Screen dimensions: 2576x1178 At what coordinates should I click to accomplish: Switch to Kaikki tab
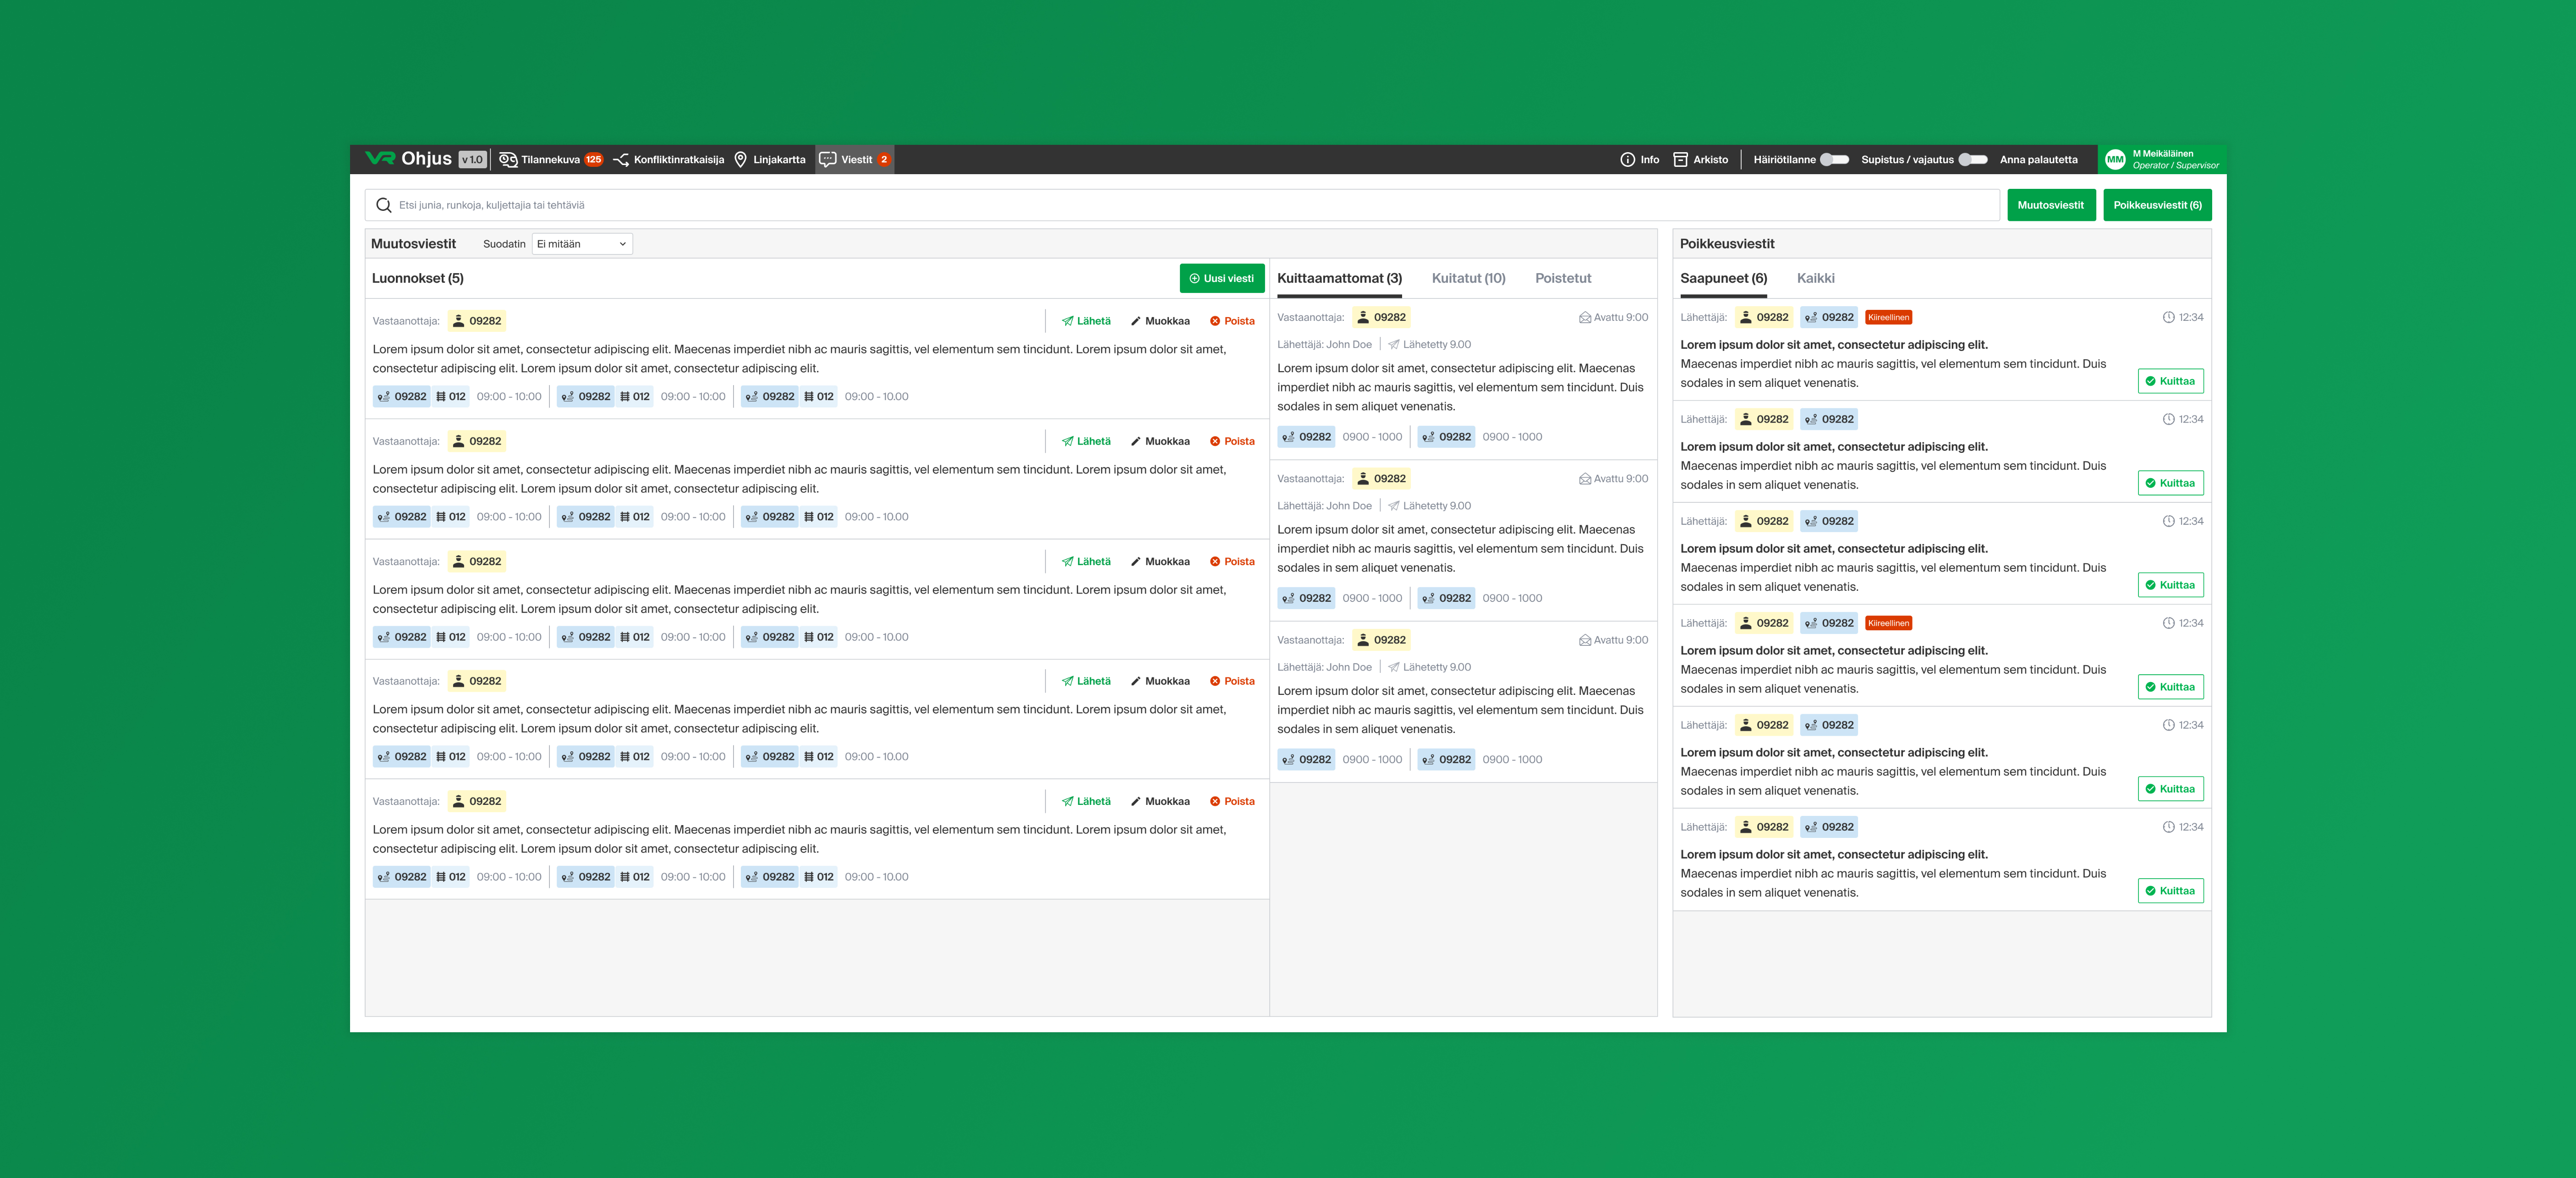pos(1815,278)
